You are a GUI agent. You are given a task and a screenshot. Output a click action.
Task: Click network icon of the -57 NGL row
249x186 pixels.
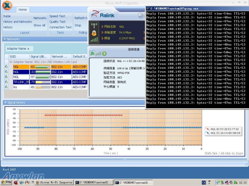tap(6, 77)
